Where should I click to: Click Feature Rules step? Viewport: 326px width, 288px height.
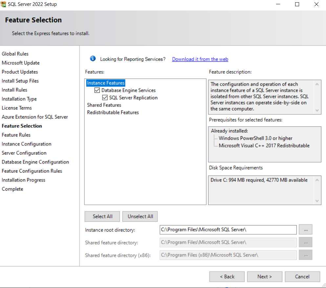(16, 135)
